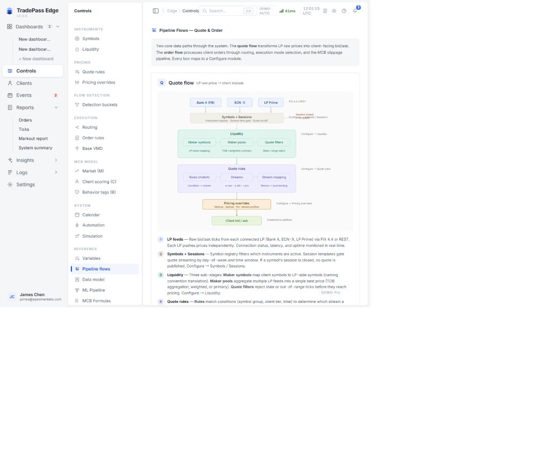
Task: Toggle the sidebar panel icon
Action: click(x=156, y=11)
